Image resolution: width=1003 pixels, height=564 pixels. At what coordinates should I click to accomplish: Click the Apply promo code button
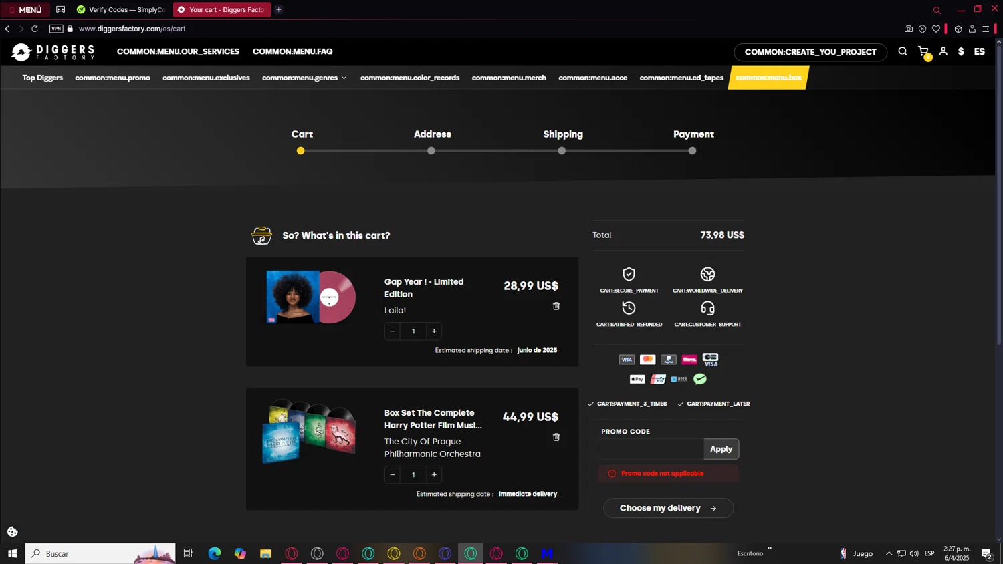point(721,449)
